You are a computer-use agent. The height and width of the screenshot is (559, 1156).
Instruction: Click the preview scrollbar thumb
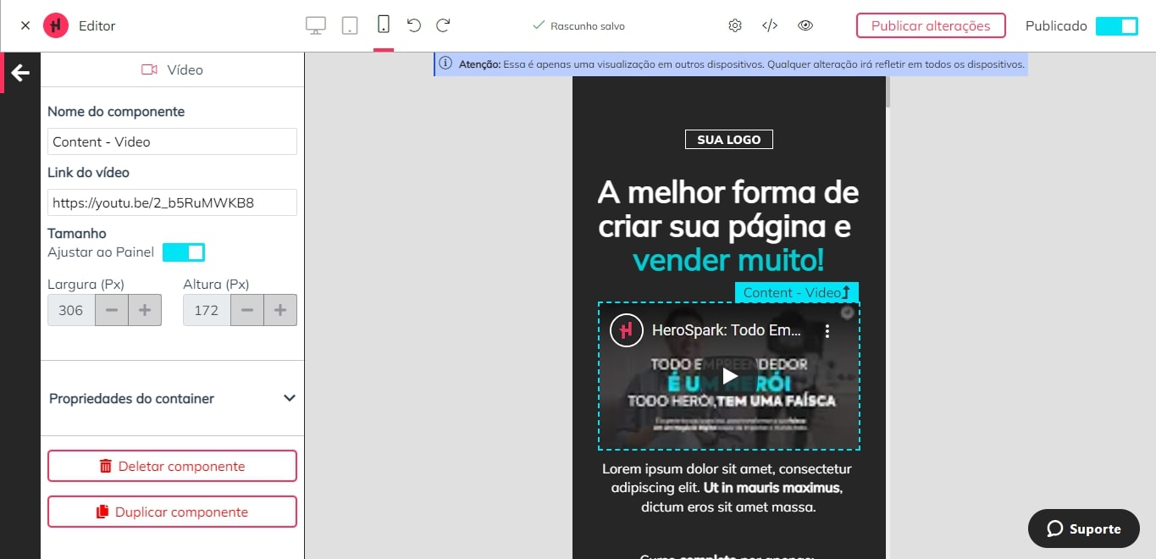pos(888,91)
